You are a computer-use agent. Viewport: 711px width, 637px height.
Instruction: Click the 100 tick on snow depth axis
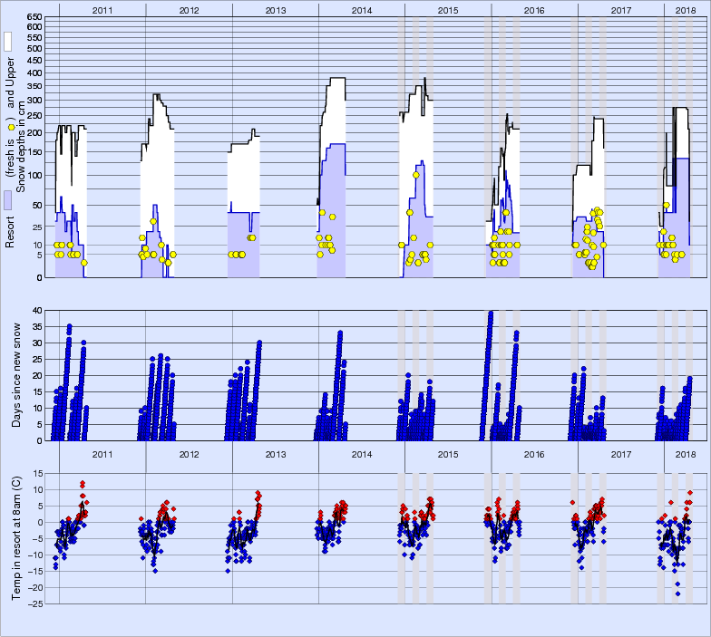pos(34,176)
